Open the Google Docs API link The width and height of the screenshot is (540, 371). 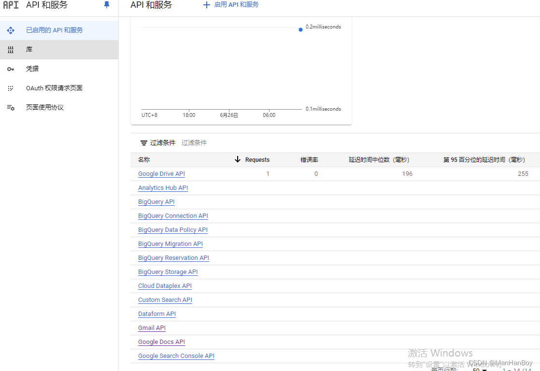161,342
